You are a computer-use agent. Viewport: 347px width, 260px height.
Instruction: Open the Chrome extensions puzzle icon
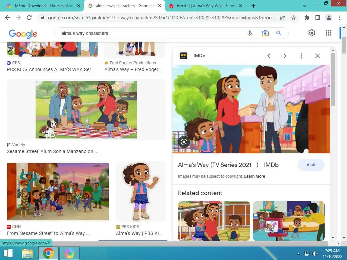(307, 18)
